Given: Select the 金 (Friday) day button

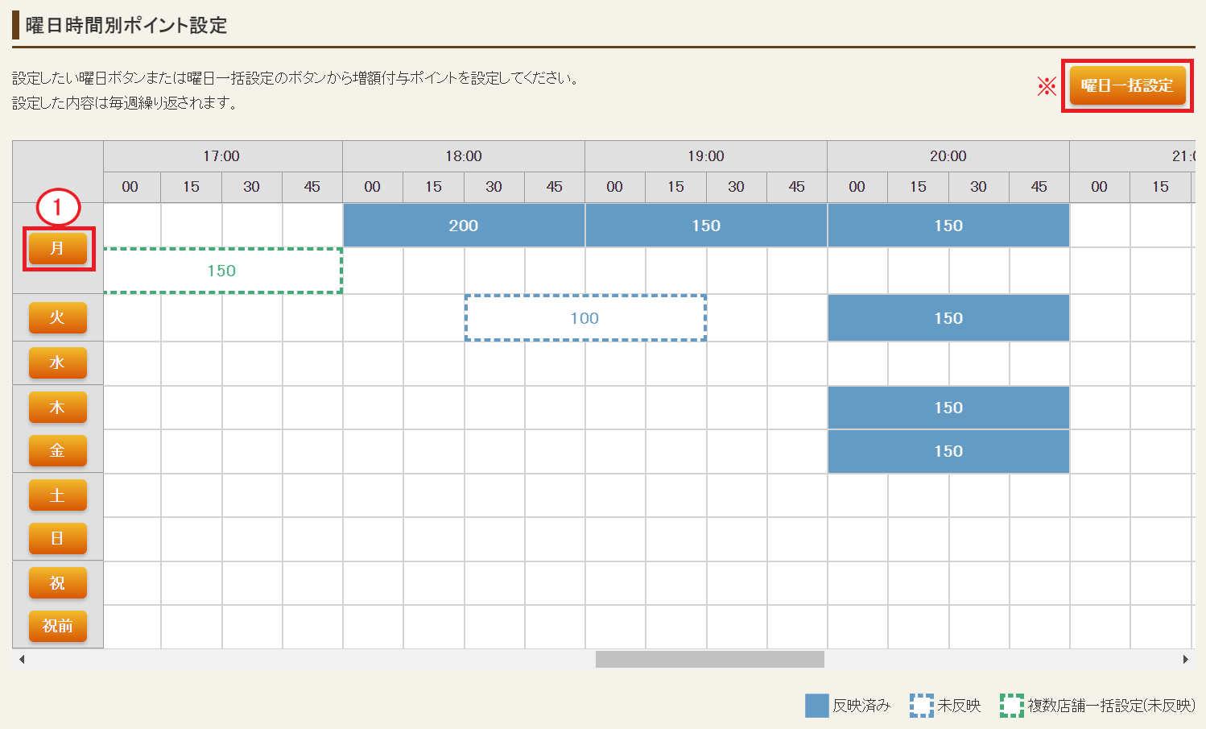Looking at the screenshot, I should click(x=57, y=451).
